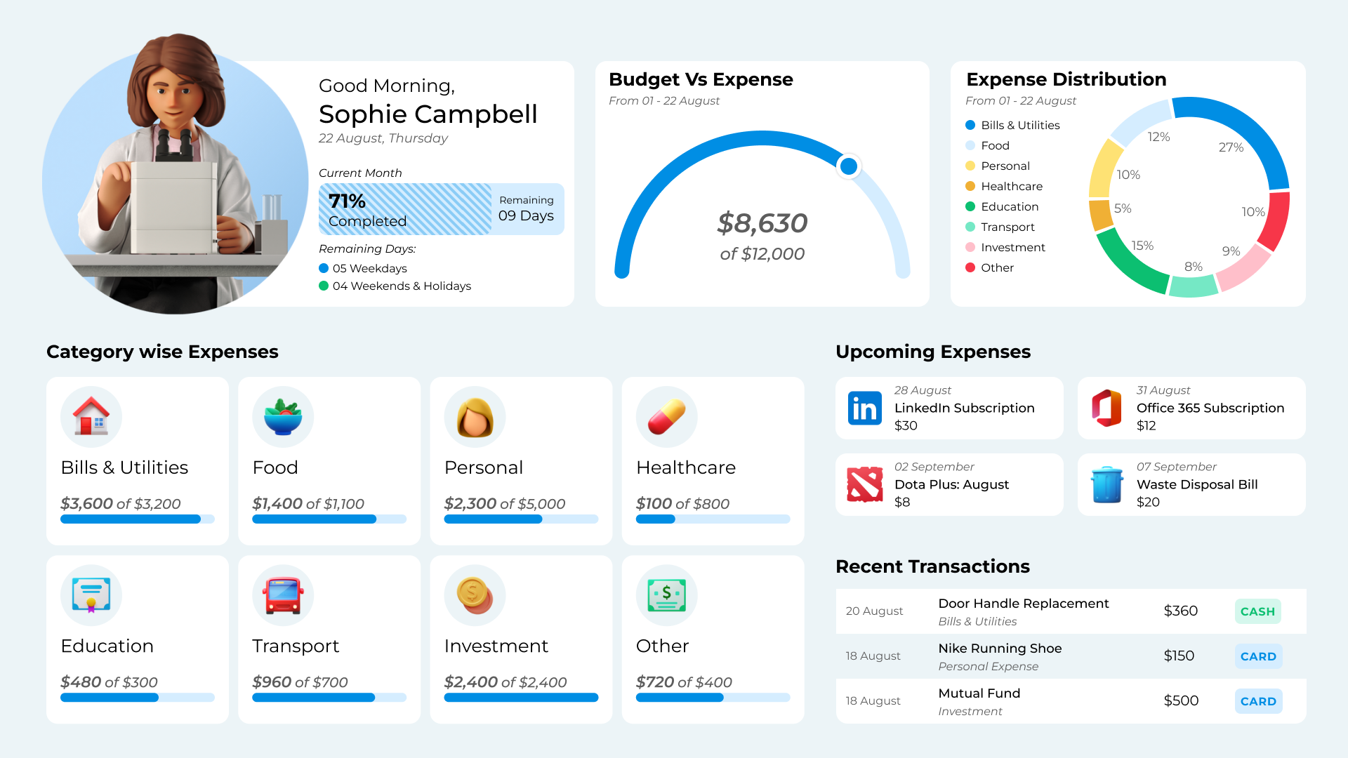1348x758 pixels.
Task: Click the CARD badge on Mutual Fund
Action: pos(1258,700)
